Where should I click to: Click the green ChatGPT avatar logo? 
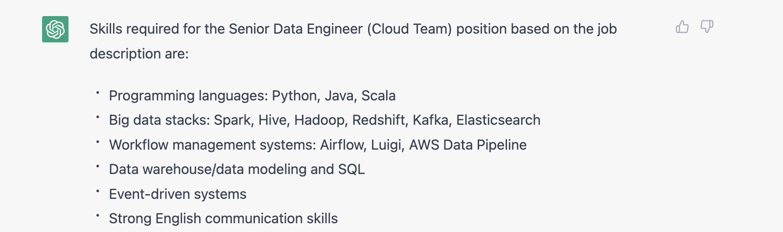tap(55, 29)
